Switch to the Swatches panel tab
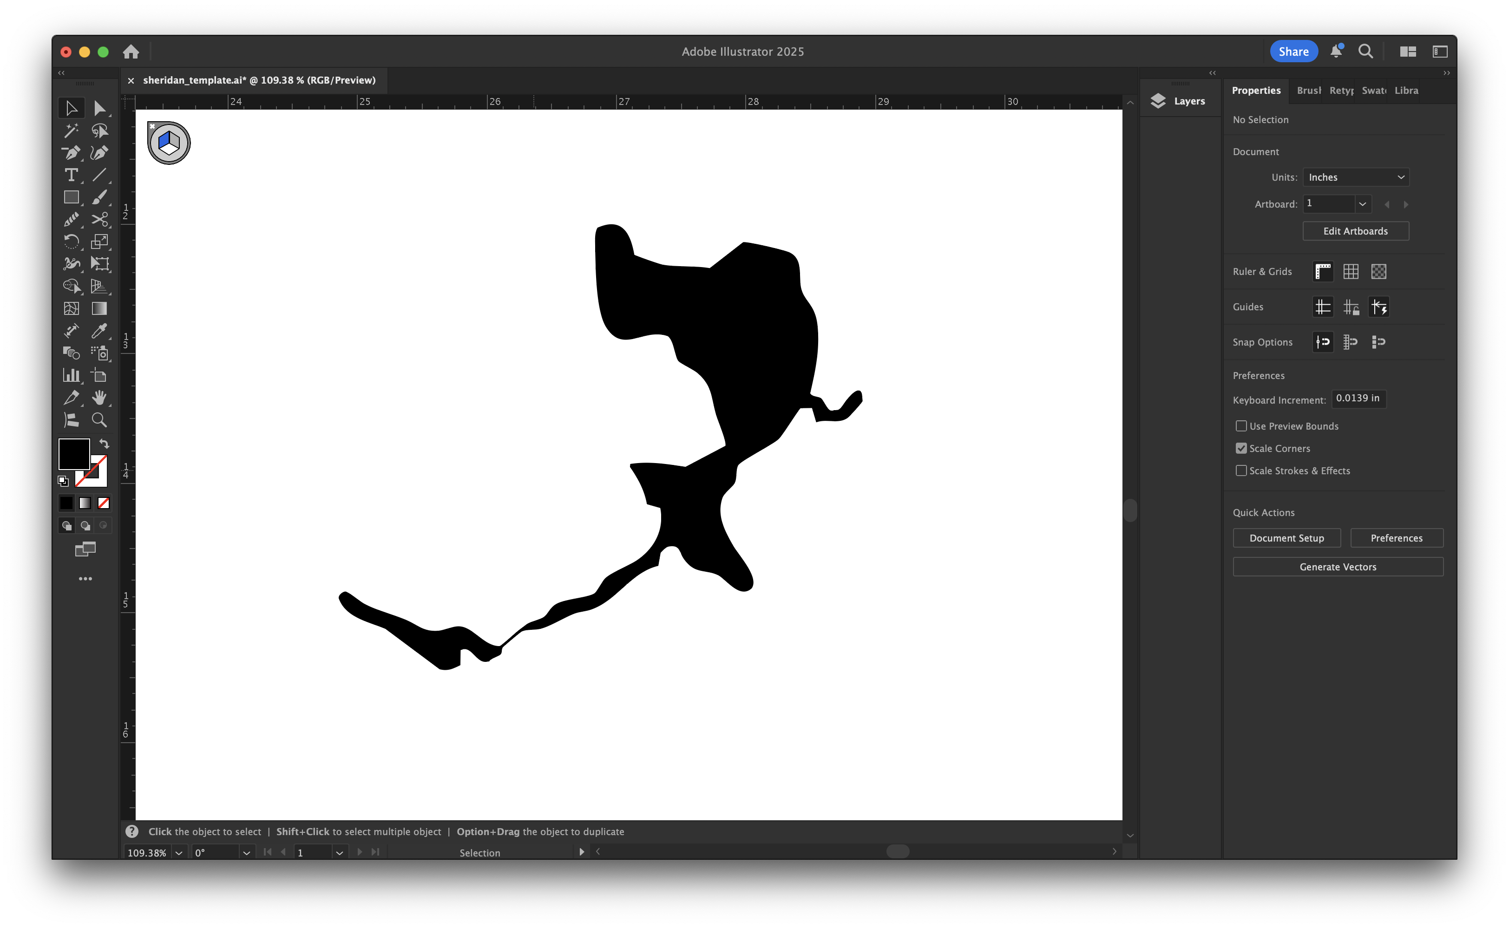 coord(1374,90)
